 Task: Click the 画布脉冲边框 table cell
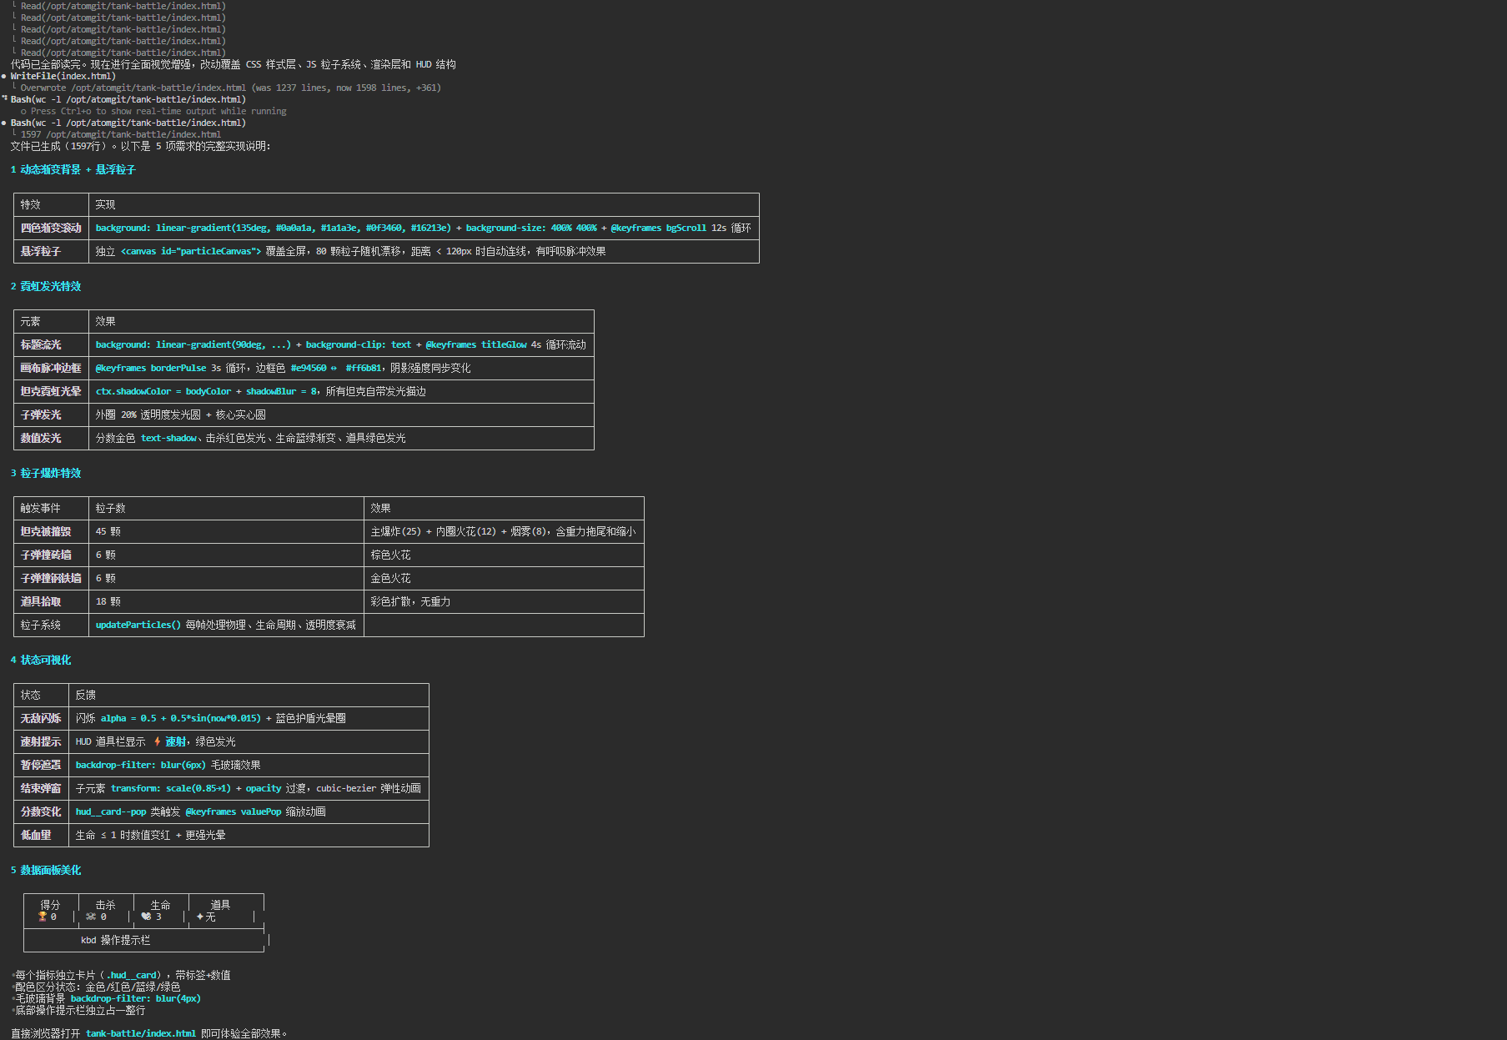point(51,368)
